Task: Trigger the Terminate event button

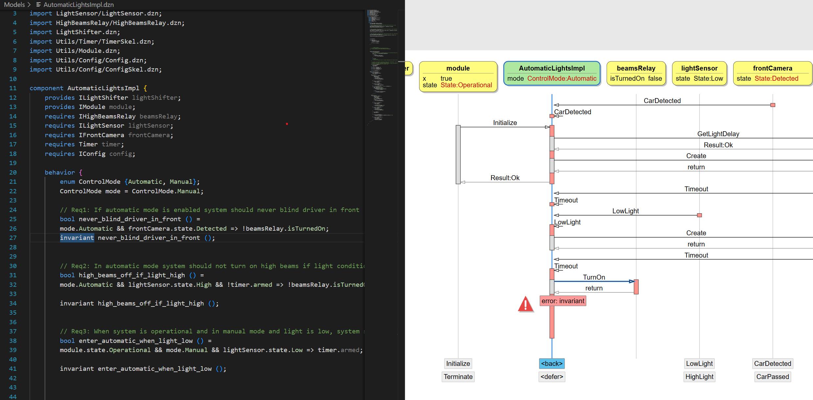Action: 458,377
